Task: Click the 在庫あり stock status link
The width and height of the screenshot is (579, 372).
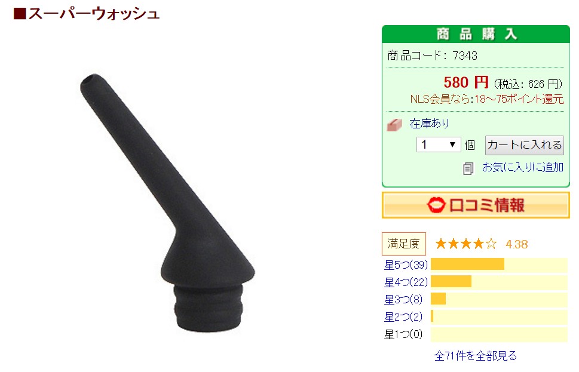Action: 429,123
